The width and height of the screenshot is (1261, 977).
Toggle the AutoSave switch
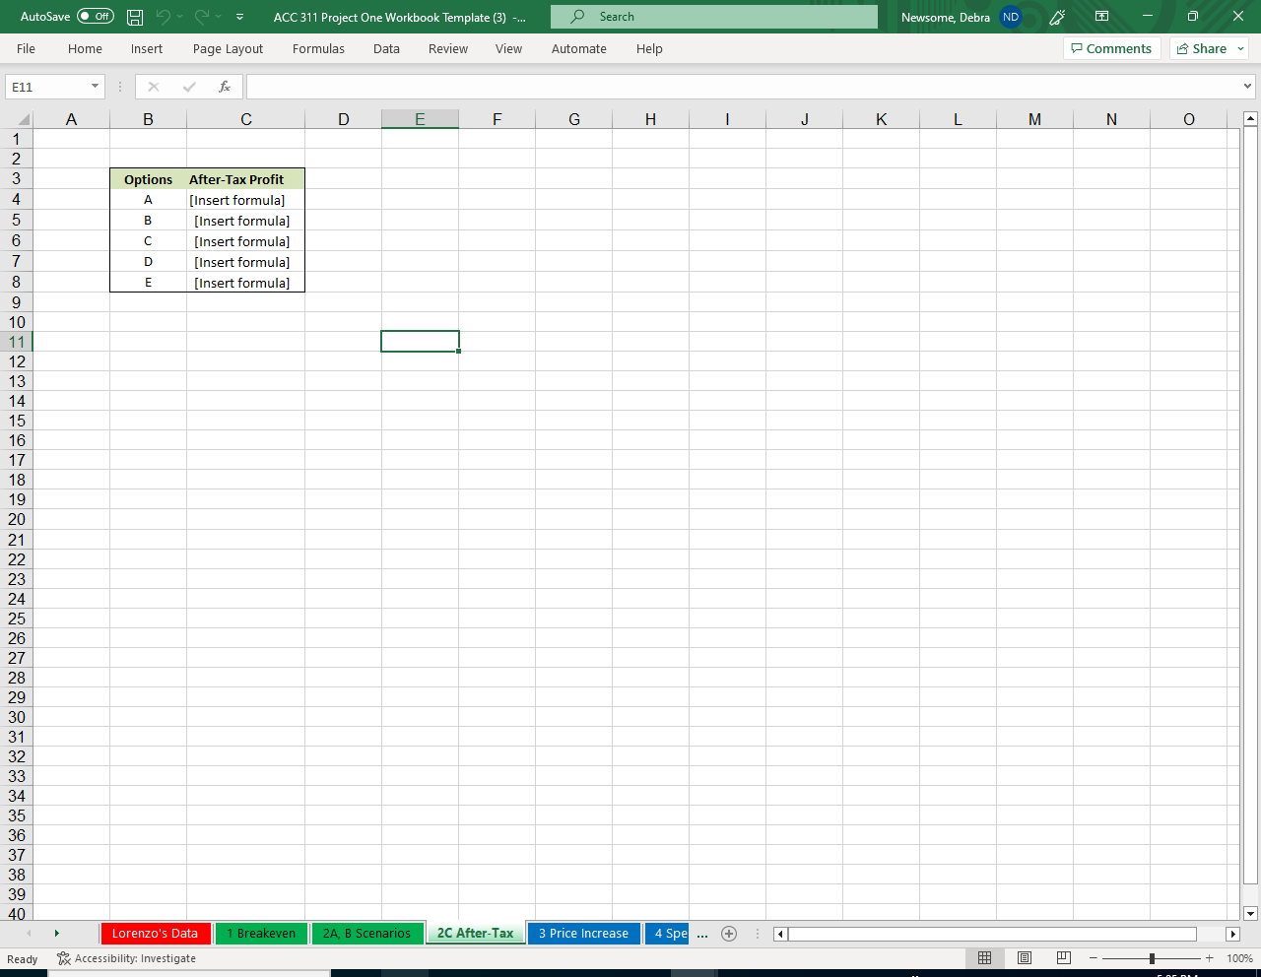pos(96,17)
